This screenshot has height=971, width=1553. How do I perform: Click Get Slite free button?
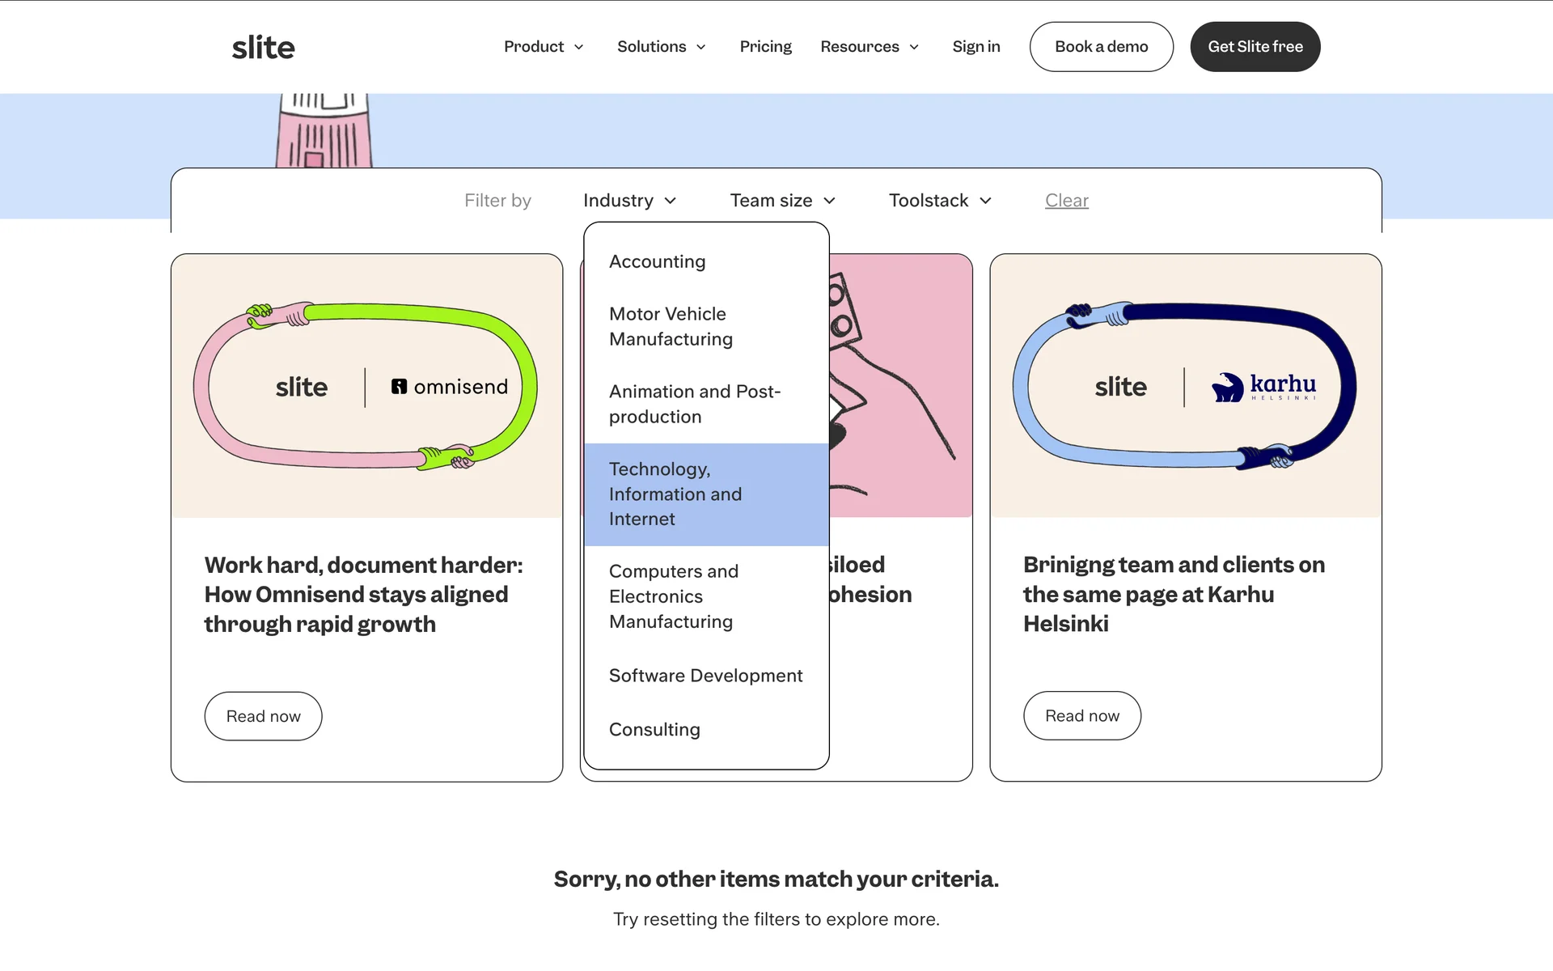point(1255,47)
